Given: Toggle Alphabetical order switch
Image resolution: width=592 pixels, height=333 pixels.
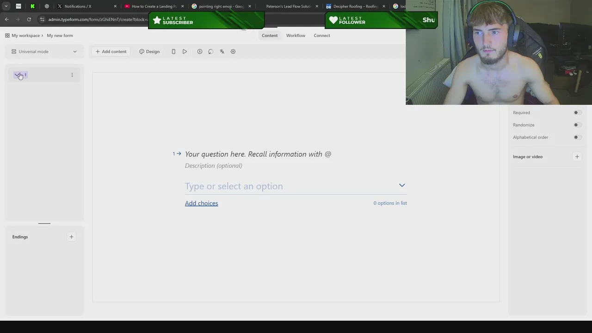Looking at the screenshot, I should tap(577, 137).
